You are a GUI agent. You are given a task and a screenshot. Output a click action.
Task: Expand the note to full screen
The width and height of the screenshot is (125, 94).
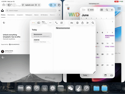[x=56, y=23]
